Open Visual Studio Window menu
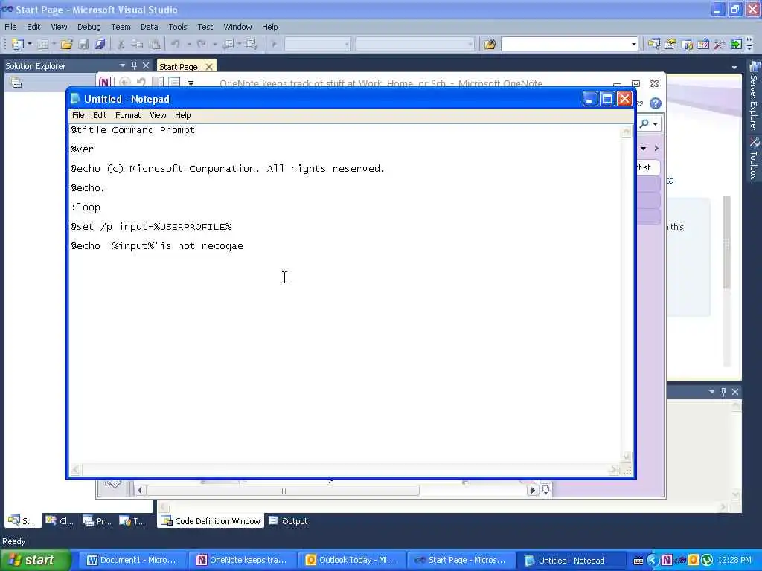The height and width of the screenshot is (571, 762). click(x=237, y=27)
